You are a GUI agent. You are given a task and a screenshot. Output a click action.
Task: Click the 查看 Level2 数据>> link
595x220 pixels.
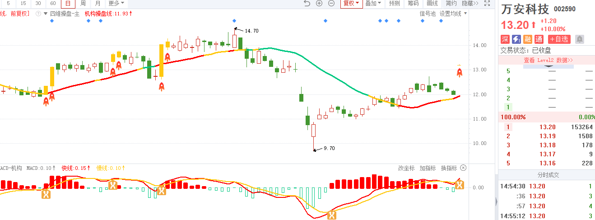(548, 60)
